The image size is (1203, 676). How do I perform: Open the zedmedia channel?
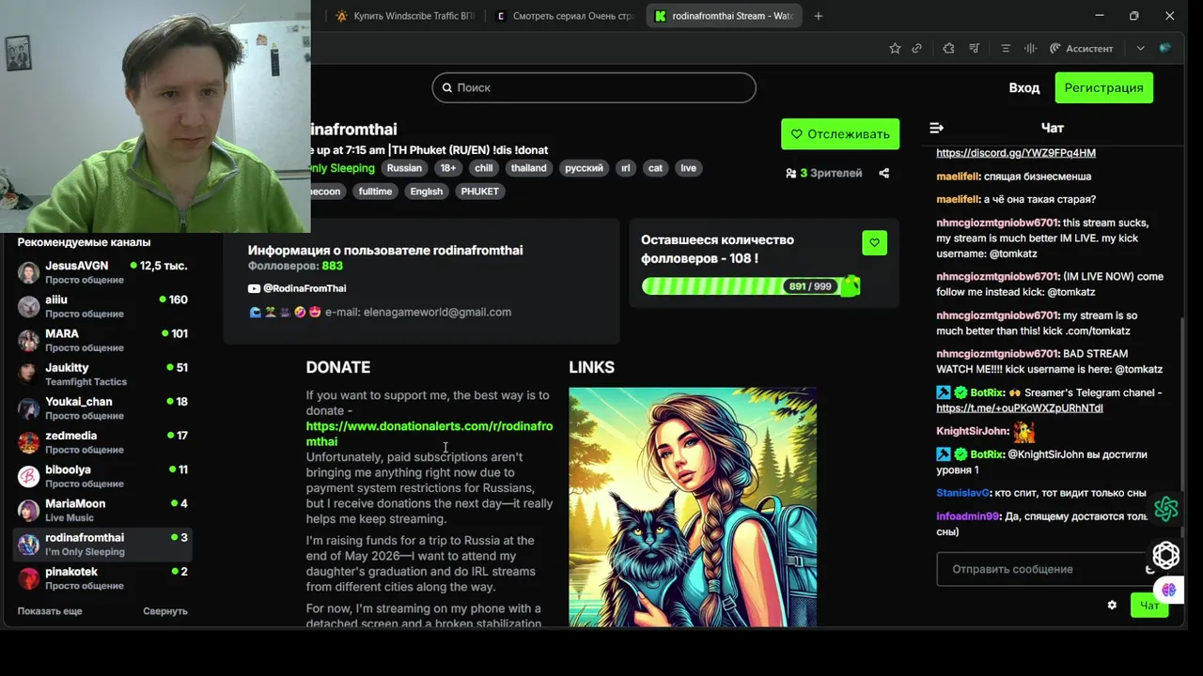click(102, 441)
